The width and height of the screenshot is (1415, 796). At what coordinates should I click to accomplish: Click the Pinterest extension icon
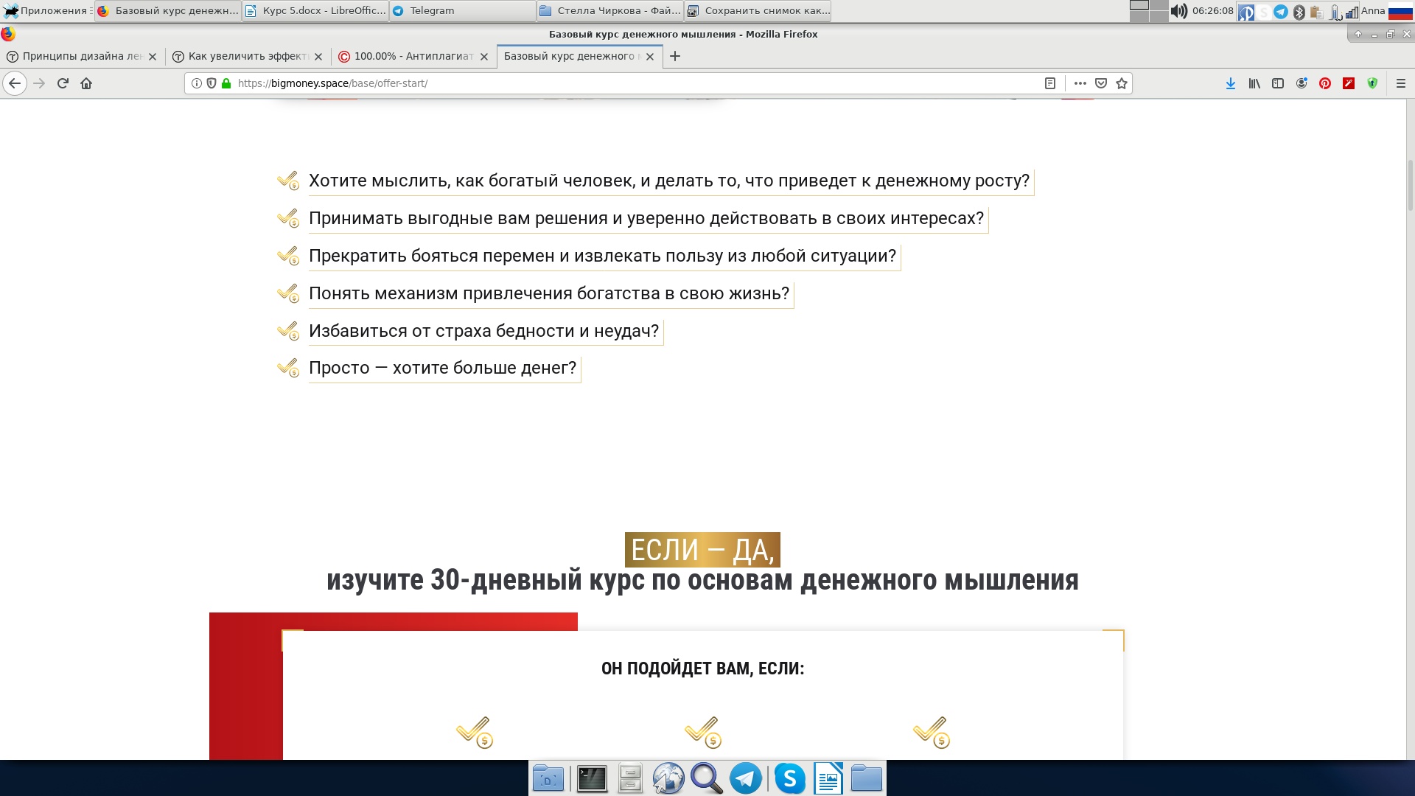1325,83
